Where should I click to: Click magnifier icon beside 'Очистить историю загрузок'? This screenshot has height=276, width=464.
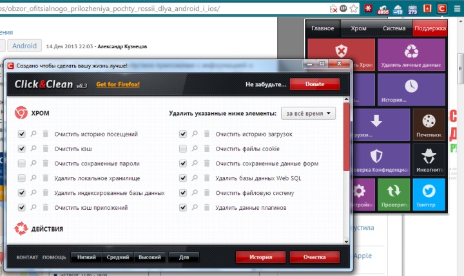[x=195, y=134]
